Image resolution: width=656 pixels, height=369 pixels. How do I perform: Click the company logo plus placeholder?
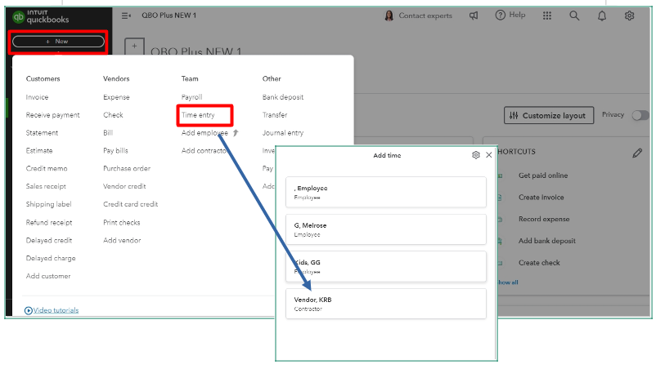tap(134, 47)
